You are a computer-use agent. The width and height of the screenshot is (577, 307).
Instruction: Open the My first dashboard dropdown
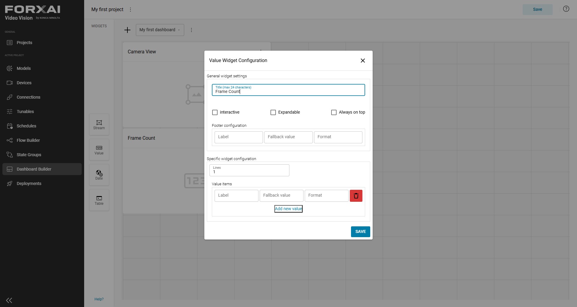pos(160,30)
